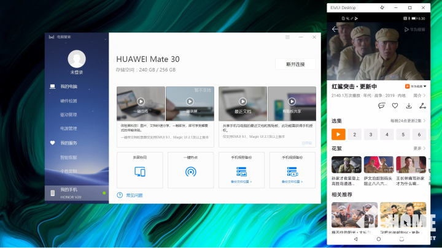442x248 pixels.
Task: Click the heart icon beside 我的服务
Action: pyautogui.click(x=52, y=143)
